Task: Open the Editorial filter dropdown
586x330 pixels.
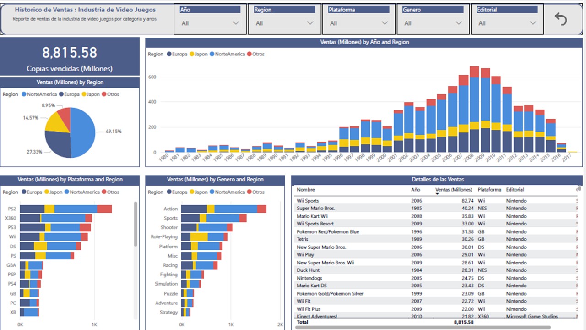Action: pyautogui.click(x=507, y=23)
